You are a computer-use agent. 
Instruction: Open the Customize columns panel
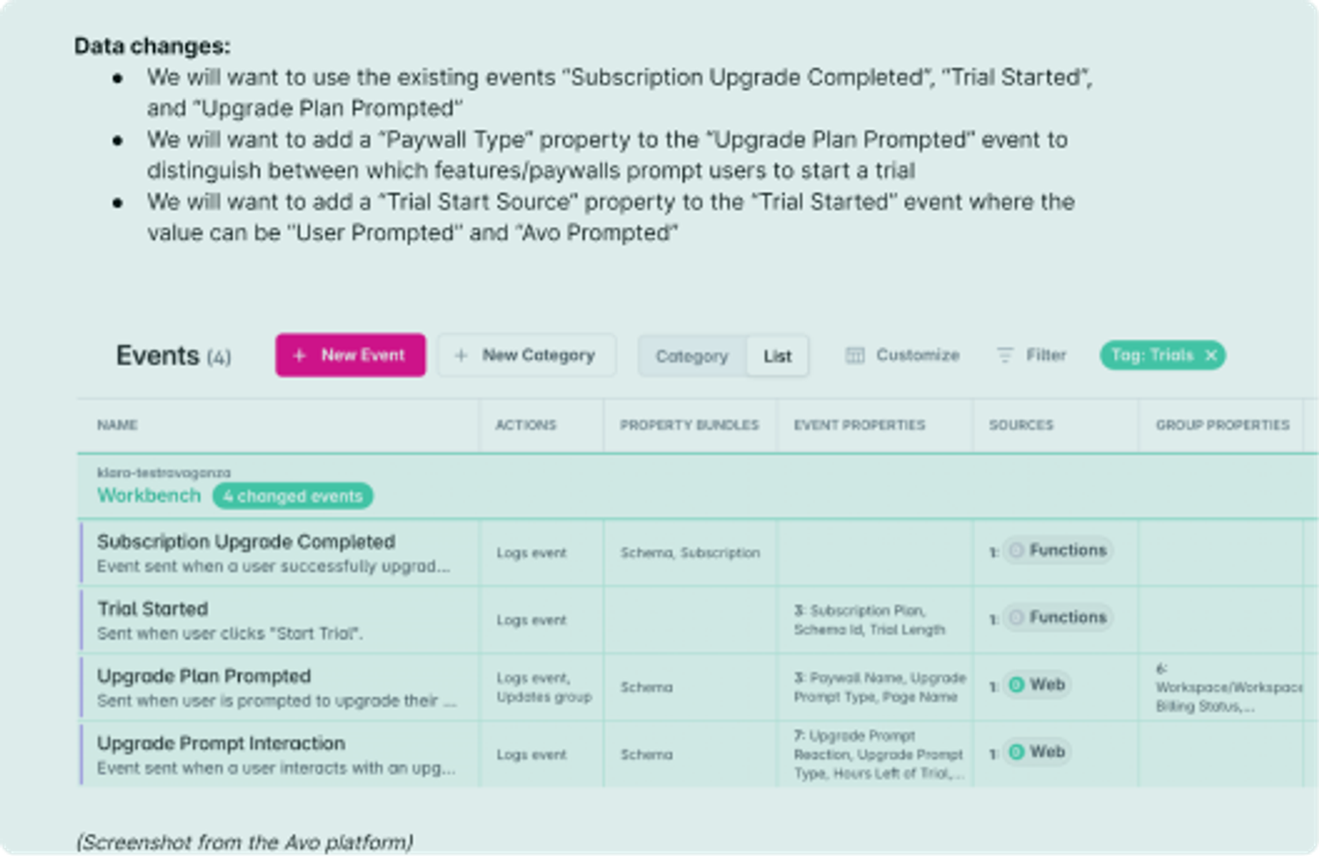coord(901,355)
